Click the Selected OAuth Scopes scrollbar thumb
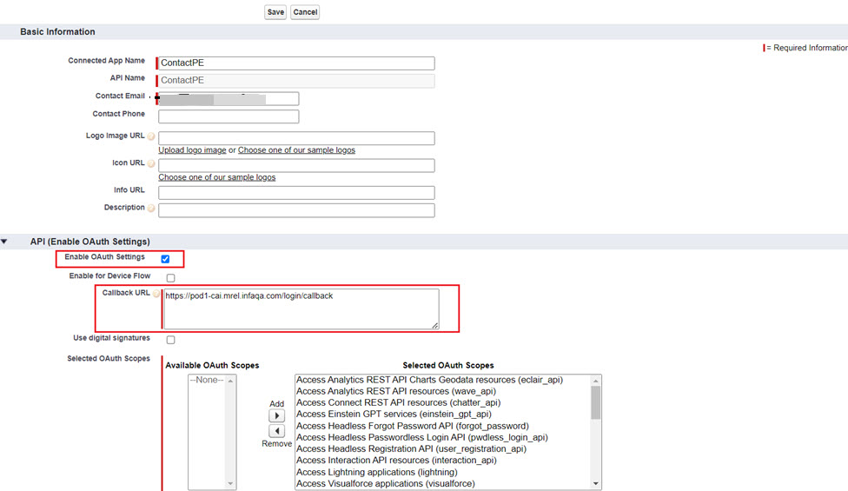The image size is (848, 491). tap(595, 402)
